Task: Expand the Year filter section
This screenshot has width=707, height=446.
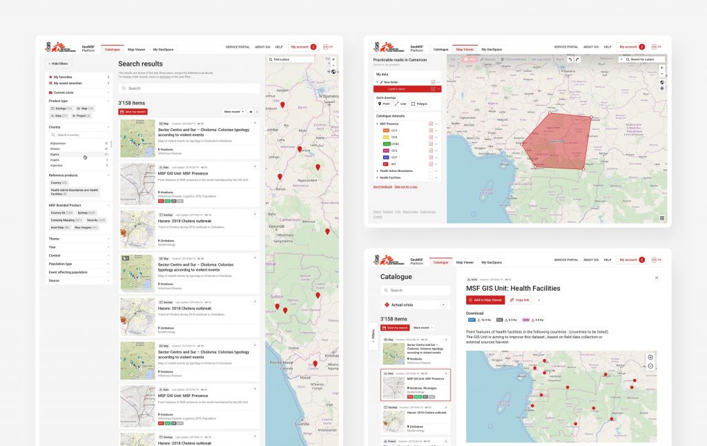Action: click(79, 247)
